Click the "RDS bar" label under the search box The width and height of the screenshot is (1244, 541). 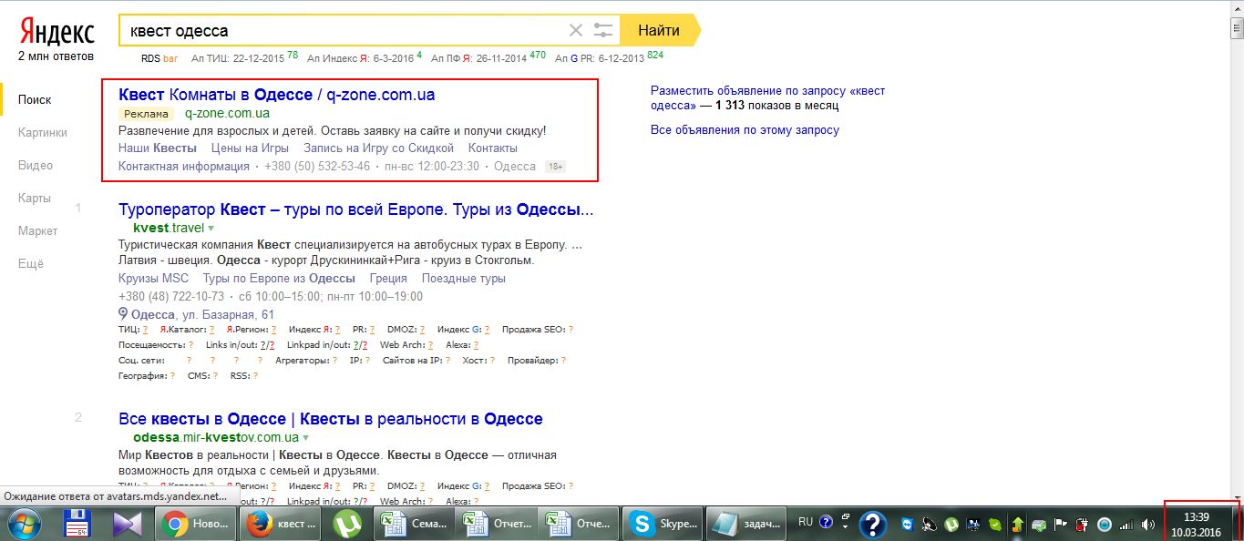tap(159, 58)
